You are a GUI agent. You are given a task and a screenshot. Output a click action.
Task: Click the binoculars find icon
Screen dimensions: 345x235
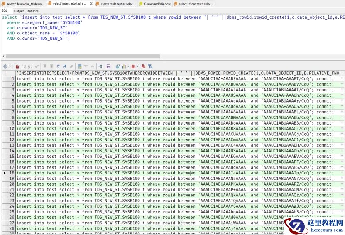click(x=65, y=66)
